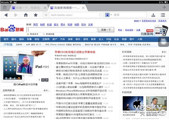The image size is (169, 120).
Task: Open 更多 in 互联网新闻 section
Action: point(46,91)
